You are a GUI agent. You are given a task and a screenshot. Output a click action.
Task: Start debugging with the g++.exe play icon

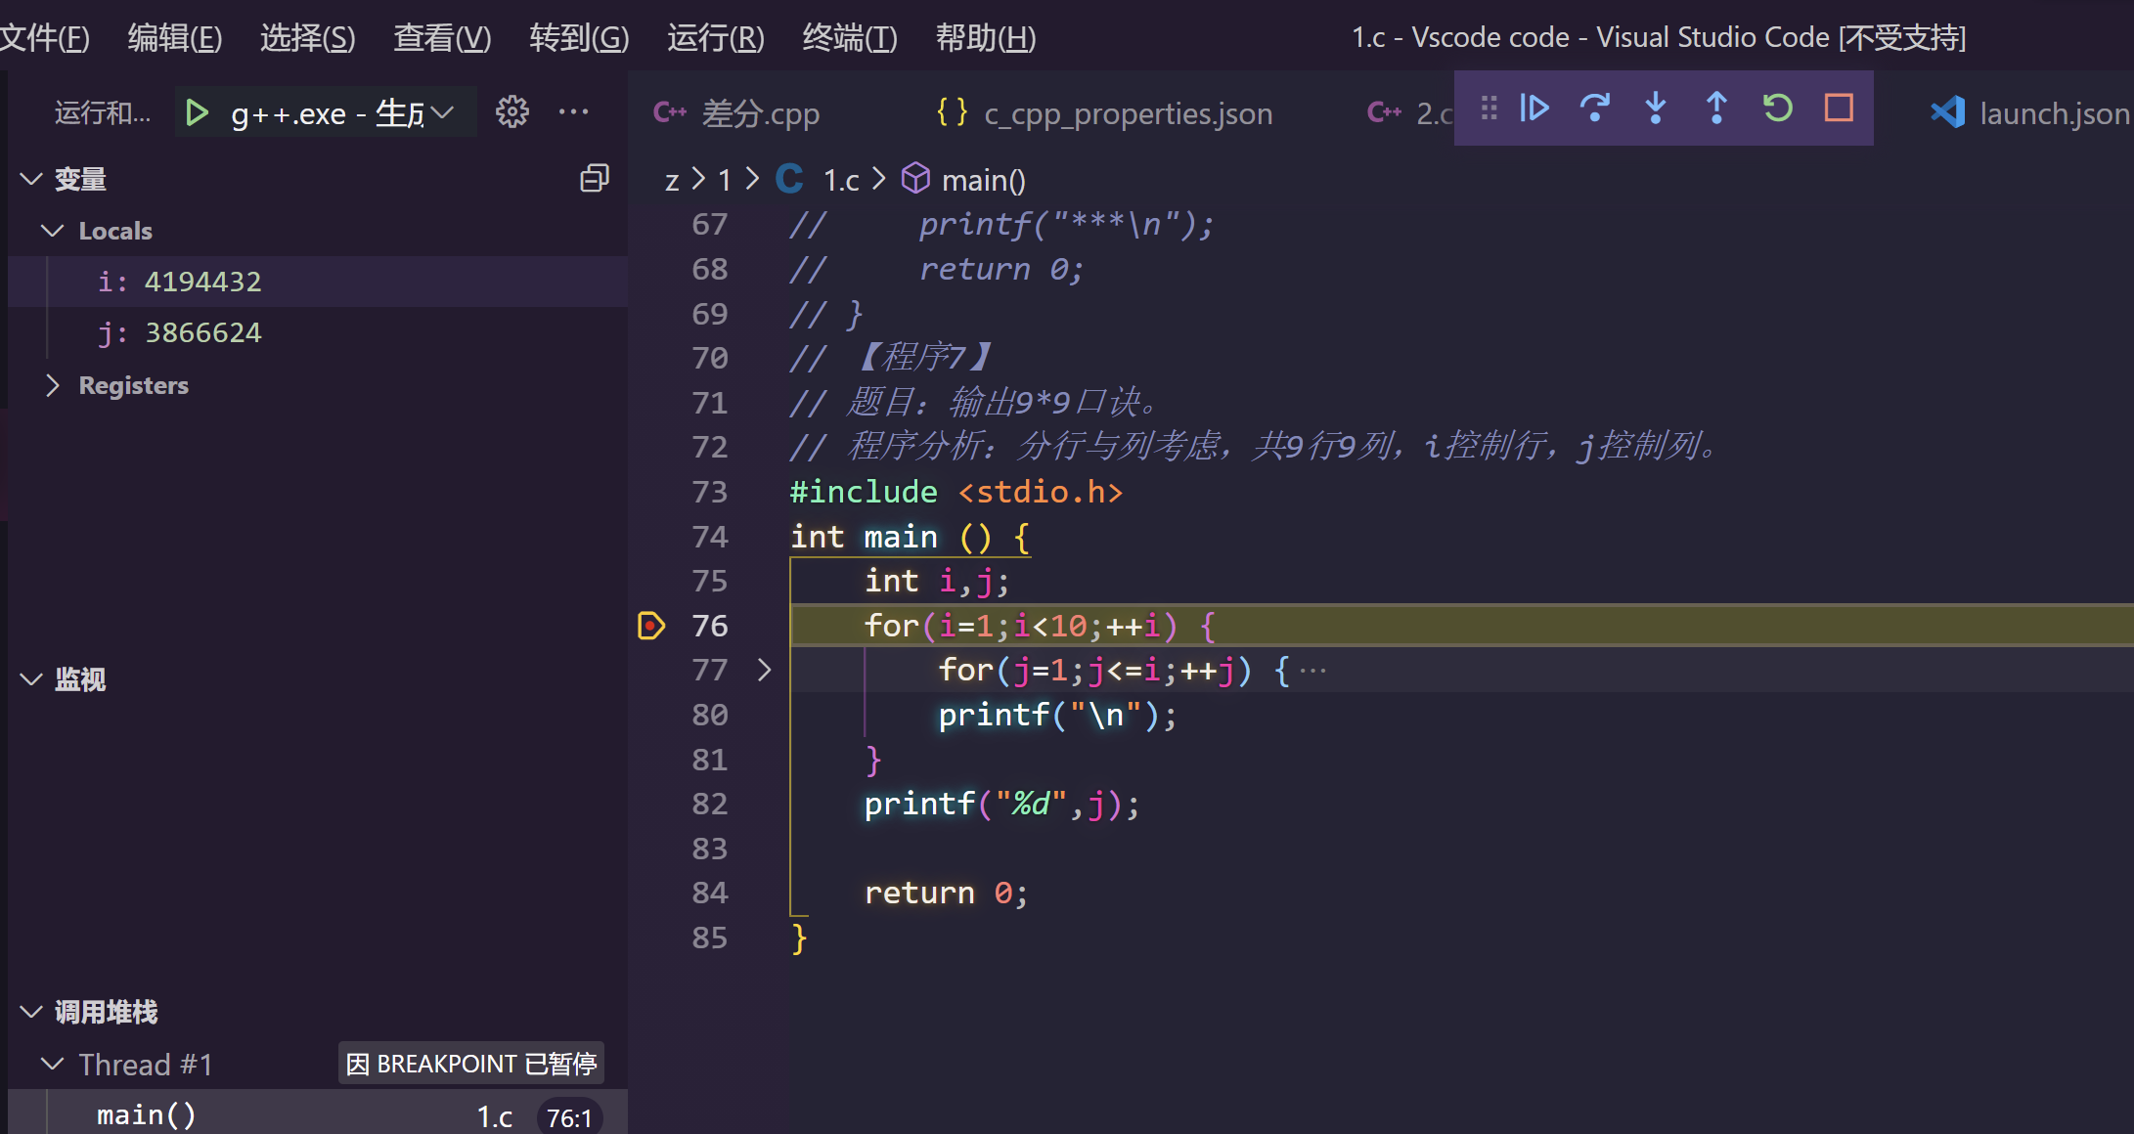coord(197,111)
